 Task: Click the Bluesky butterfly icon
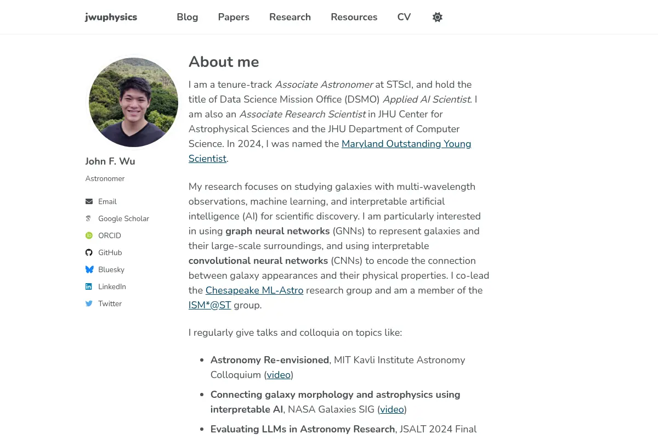point(89,269)
